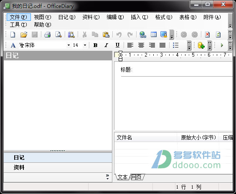The width and height of the screenshot is (236, 194).
Task: Toggle Underline formatting
Action: coord(117,45)
